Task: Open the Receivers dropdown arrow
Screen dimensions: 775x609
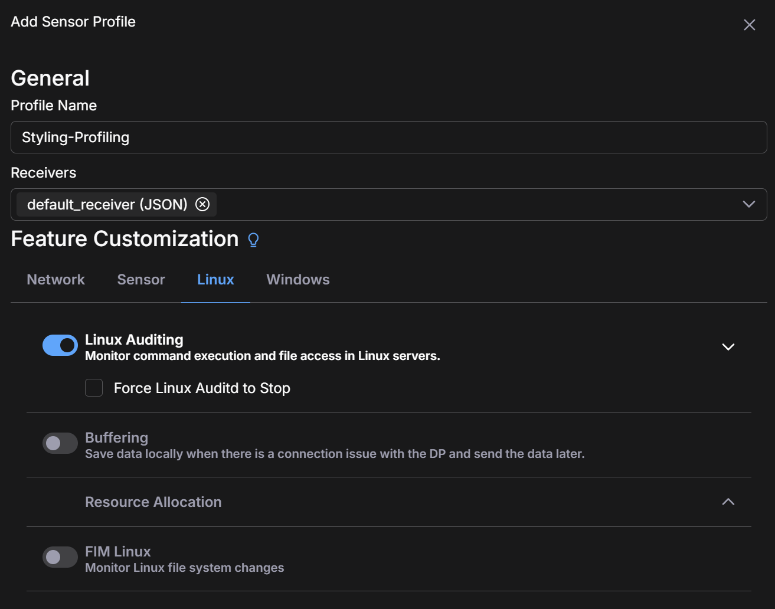Action: (748, 204)
